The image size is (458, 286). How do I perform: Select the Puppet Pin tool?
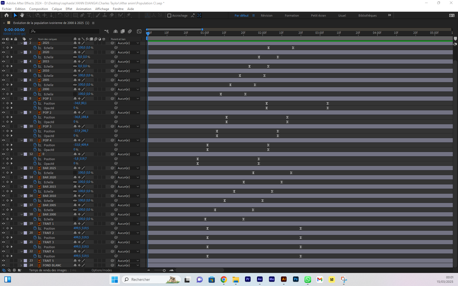pyautogui.click(x=128, y=15)
